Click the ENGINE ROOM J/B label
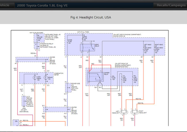187x132 pixels. click(119, 36)
